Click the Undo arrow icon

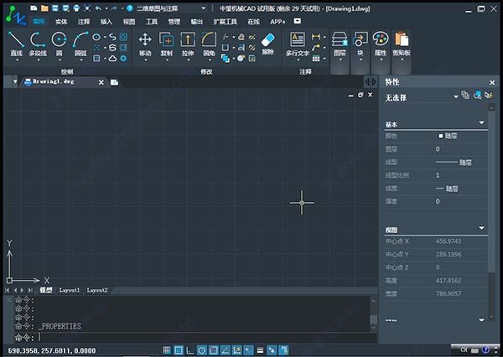[98, 8]
